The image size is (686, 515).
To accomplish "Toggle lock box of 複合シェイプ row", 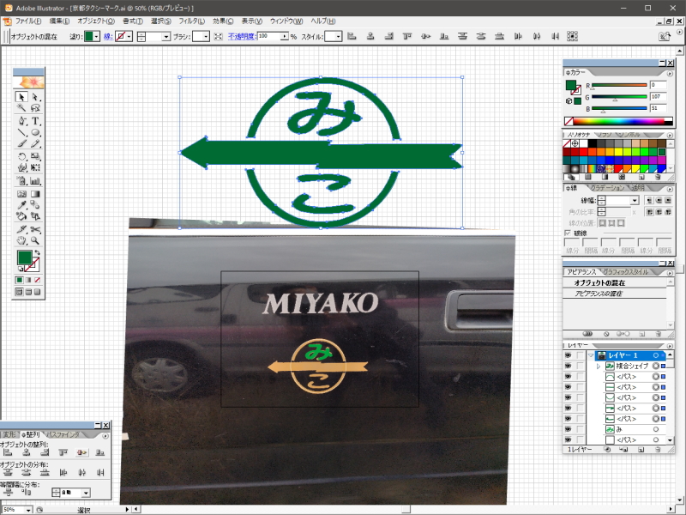I will (x=581, y=366).
